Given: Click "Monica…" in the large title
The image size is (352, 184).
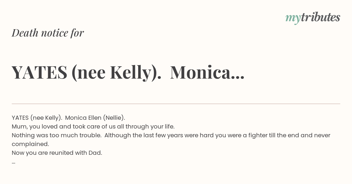Looking at the screenshot, I should (x=207, y=73).
